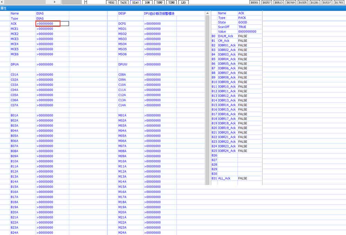Click the horizontal scrollbar left arrow
Image resolution: width=346 pixels, height=235 pixels.
point(2,2)
